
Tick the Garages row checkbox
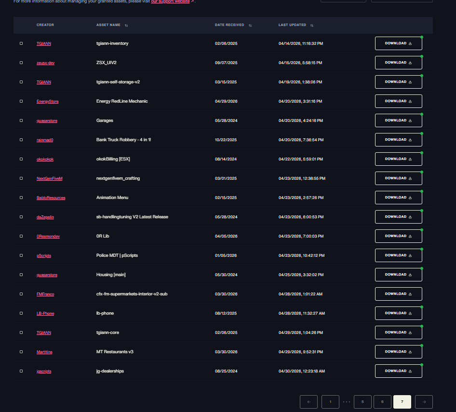click(x=21, y=120)
